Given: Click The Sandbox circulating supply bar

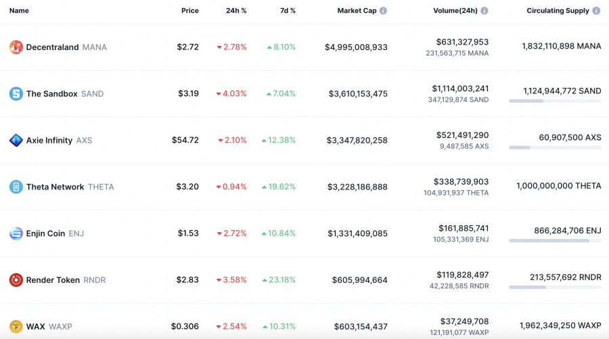Looking at the screenshot, I should [x=555, y=101].
